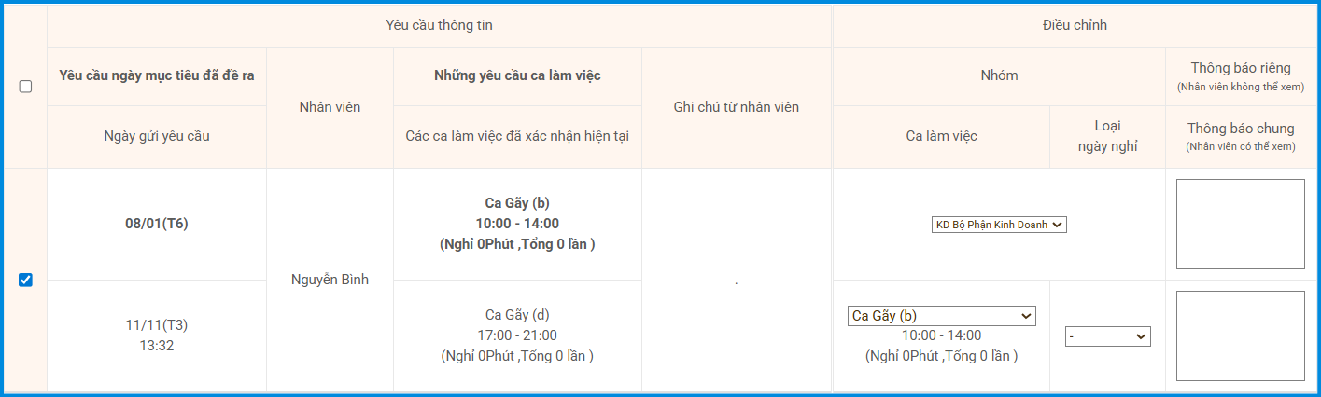
Task: Open the KD Bộ Phận Kinh Doanh group dropdown
Action: tap(999, 225)
